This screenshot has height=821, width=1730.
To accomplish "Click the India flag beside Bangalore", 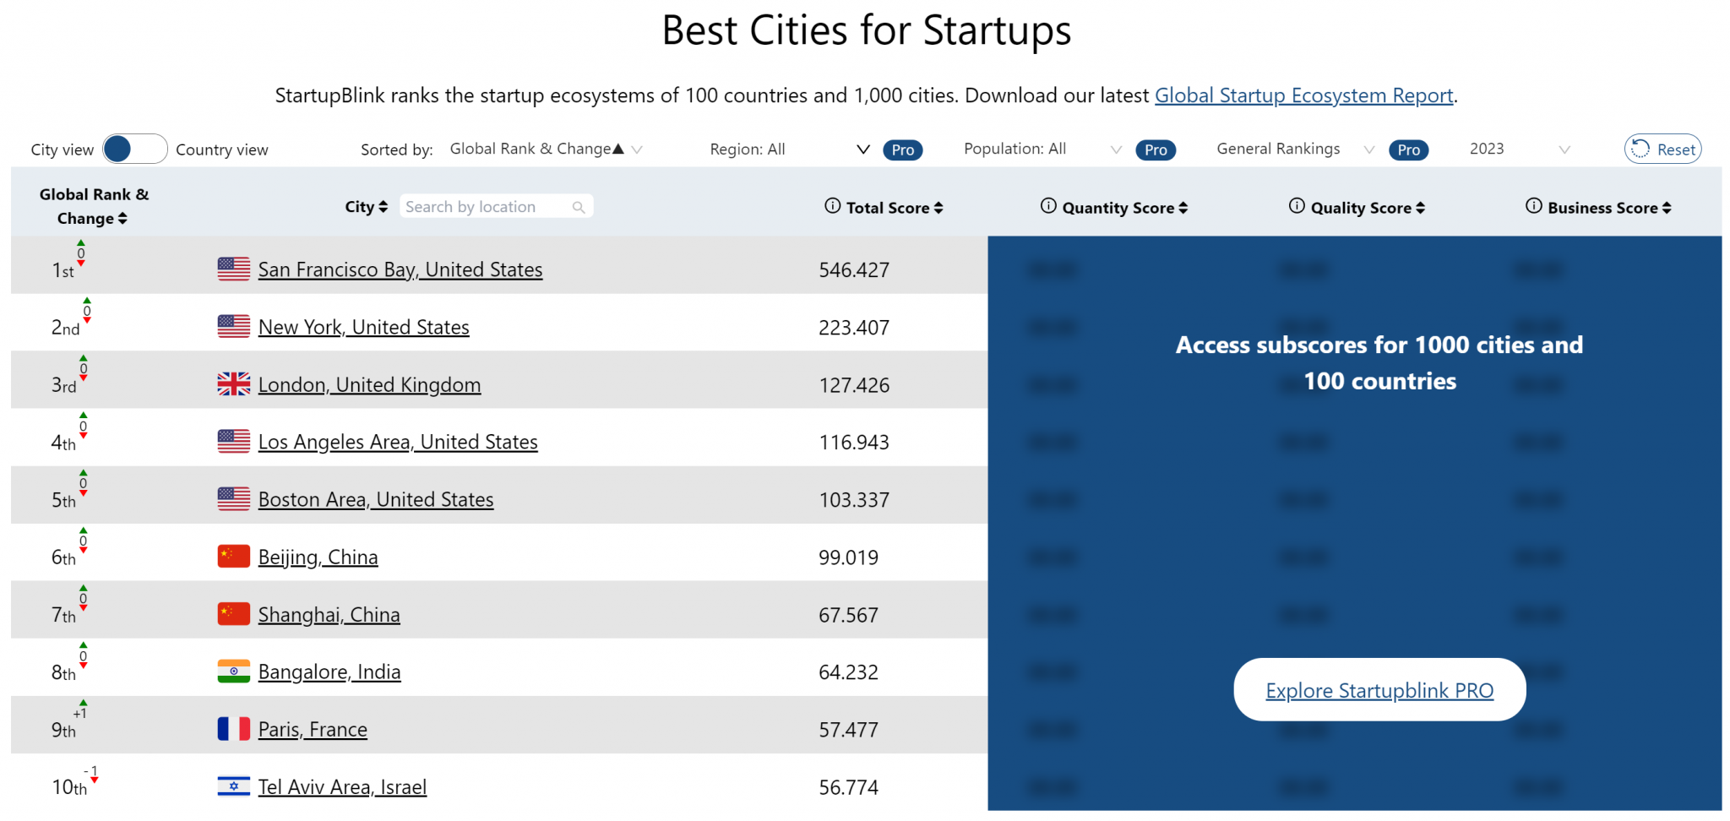I will click(232, 671).
